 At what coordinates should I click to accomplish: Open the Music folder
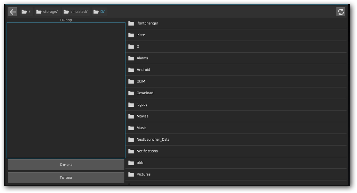(x=141, y=128)
